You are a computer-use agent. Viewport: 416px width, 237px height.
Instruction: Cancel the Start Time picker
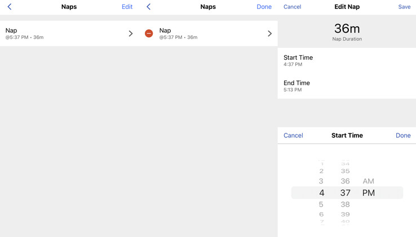click(x=293, y=136)
